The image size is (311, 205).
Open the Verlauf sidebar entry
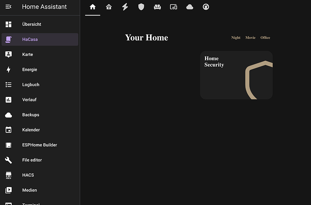click(40, 100)
